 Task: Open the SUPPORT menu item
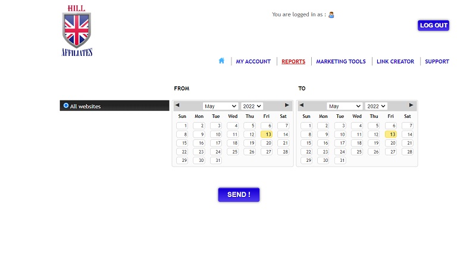click(x=437, y=61)
